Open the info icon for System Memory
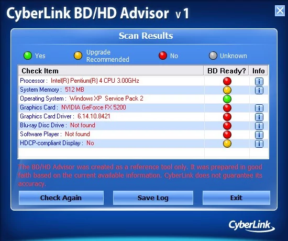Screen dimensions: 288x241 click(x=259, y=90)
